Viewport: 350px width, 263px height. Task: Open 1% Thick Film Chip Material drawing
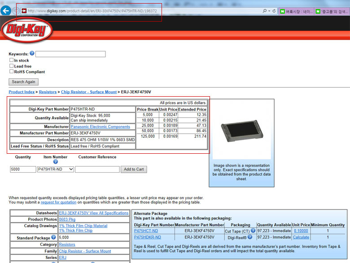click(x=83, y=226)
